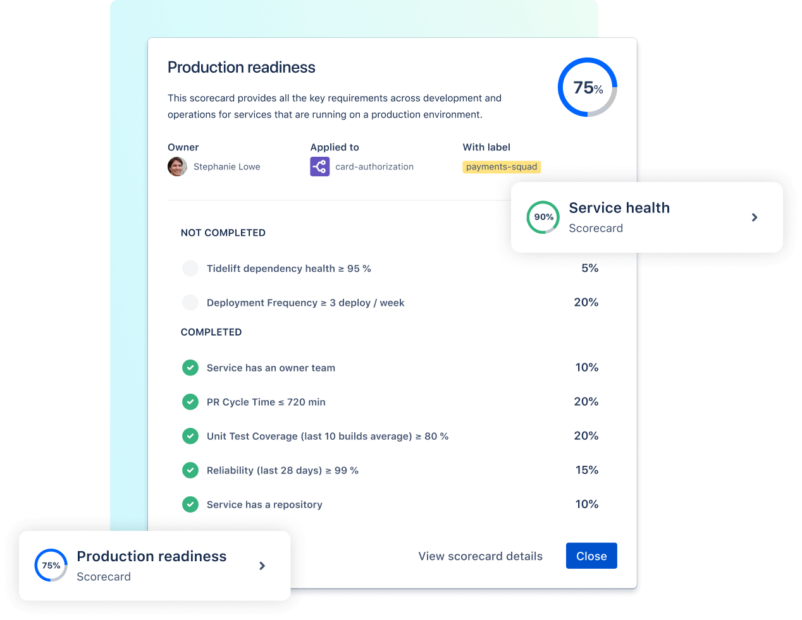The image size is (802, 620).
Task: Toggle the Tidelift dependency health checkbox
Action: click(x=190, y=268)
